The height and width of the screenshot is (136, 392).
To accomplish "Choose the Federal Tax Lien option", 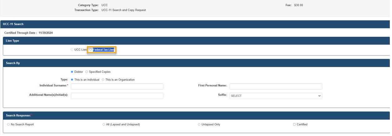I will point(91,50).
